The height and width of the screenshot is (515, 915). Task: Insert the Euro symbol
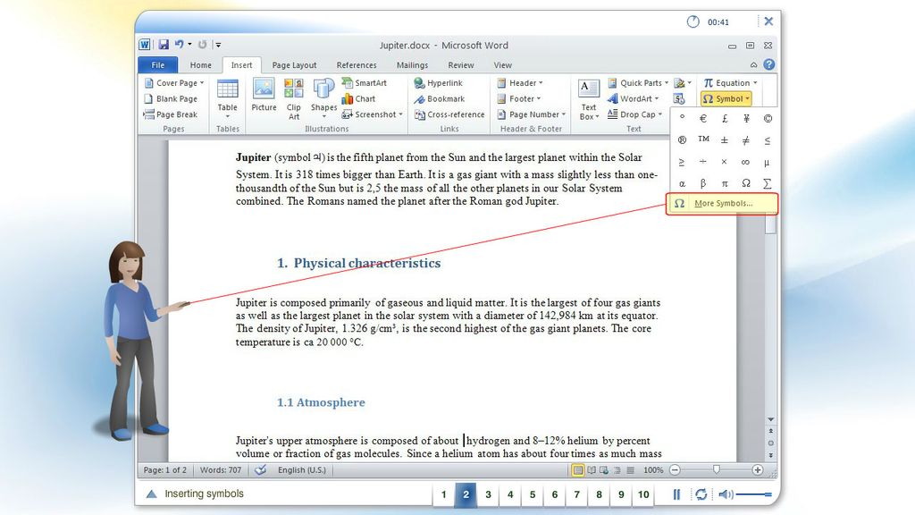tap(703, 119)
